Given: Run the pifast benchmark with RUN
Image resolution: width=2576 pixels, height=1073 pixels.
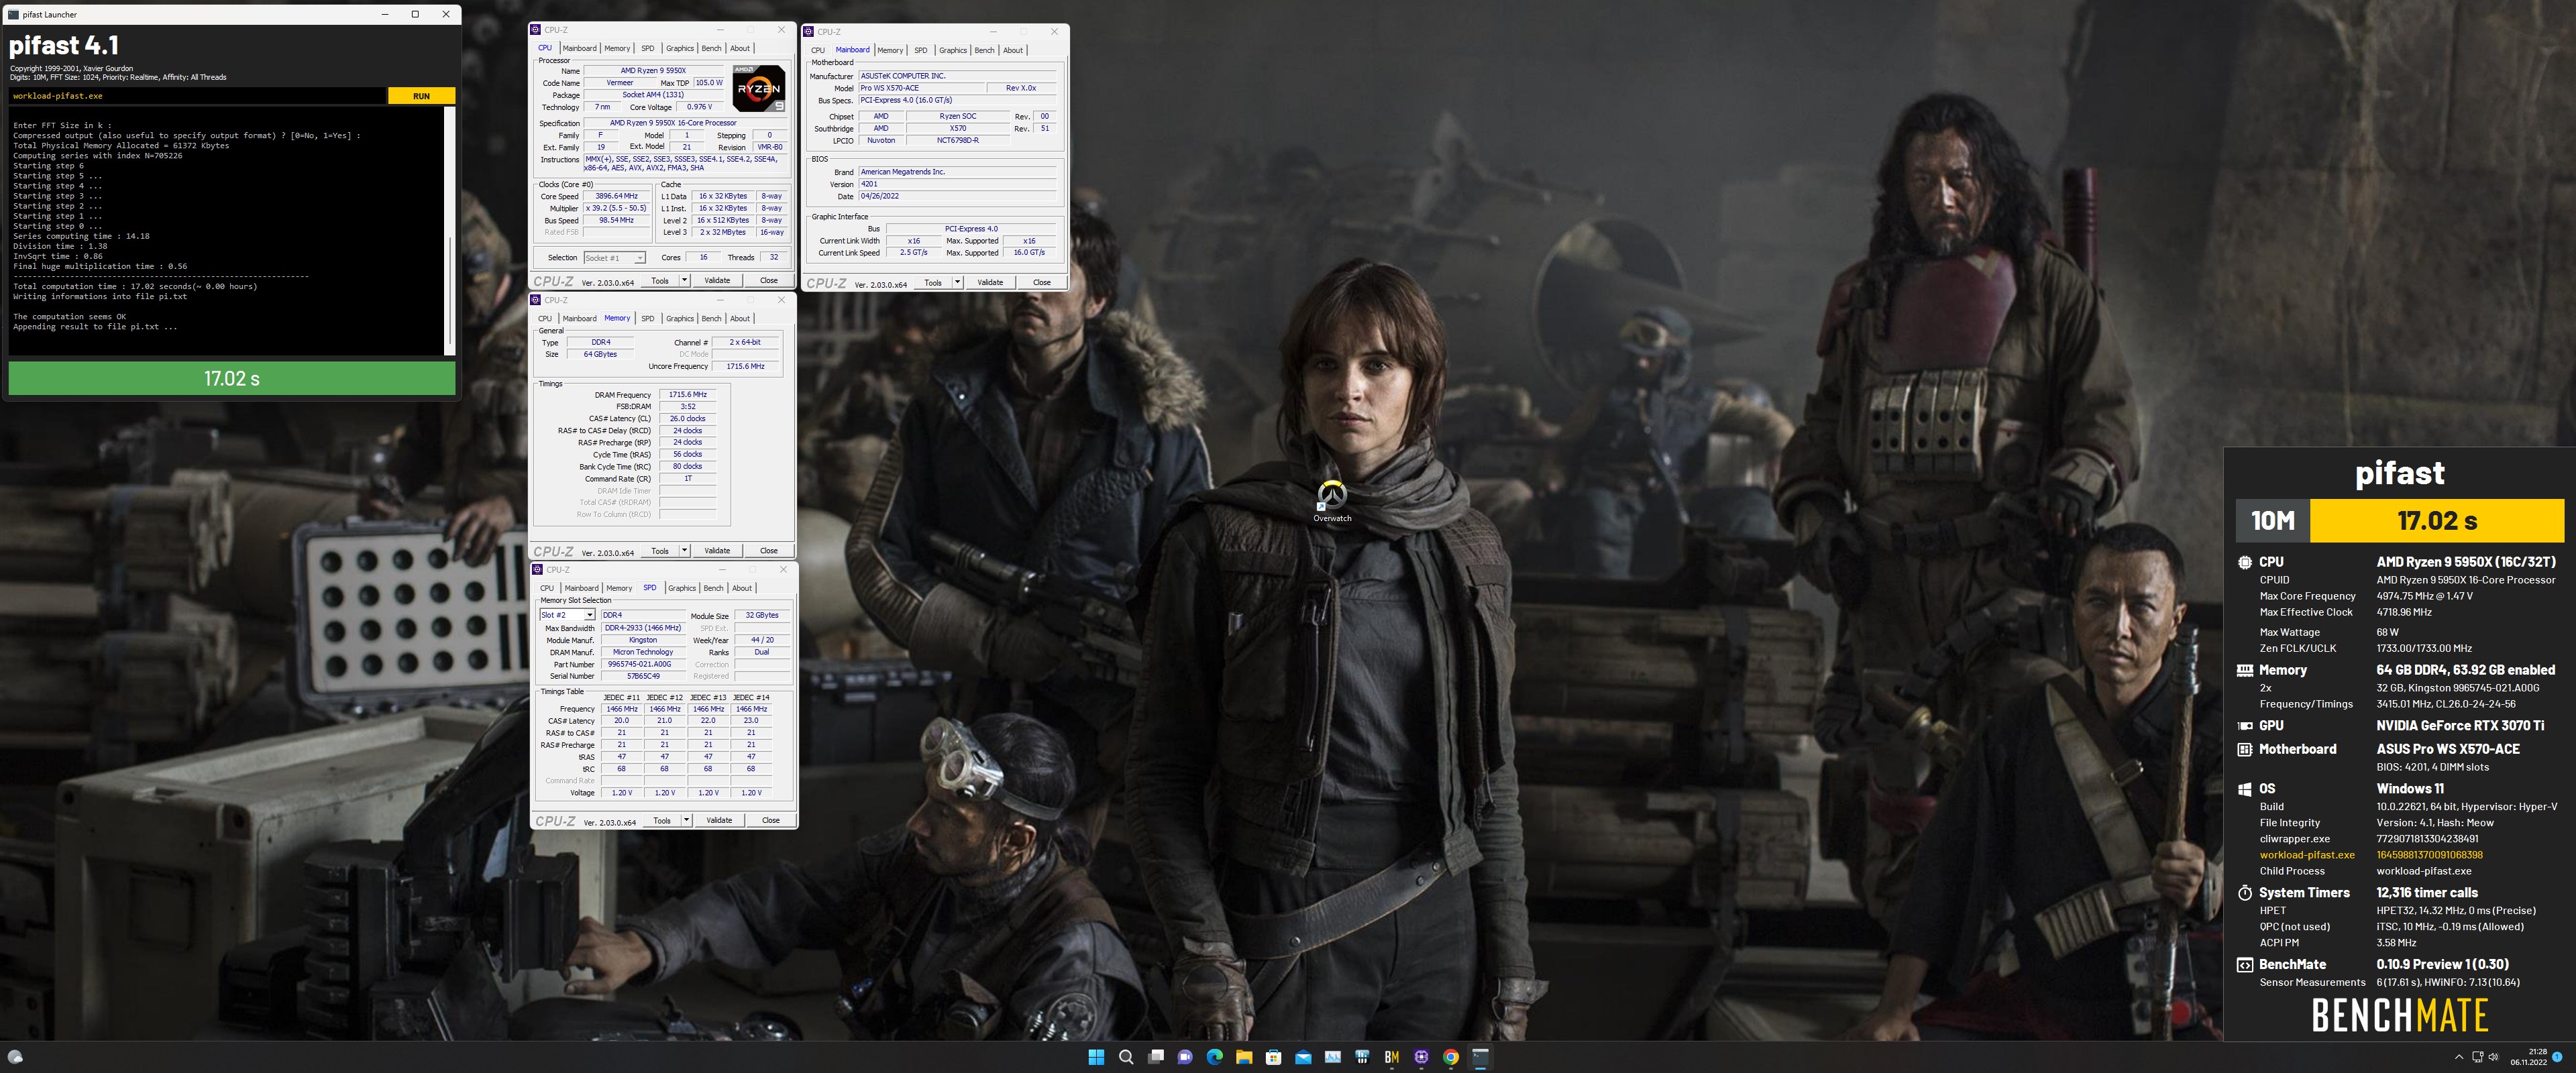Looking at the screenshot, I should point(421,96).
